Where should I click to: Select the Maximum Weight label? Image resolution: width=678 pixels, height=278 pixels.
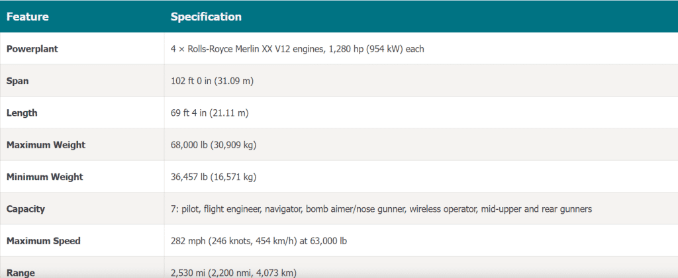pyautogui.click(x=46, y=145)
